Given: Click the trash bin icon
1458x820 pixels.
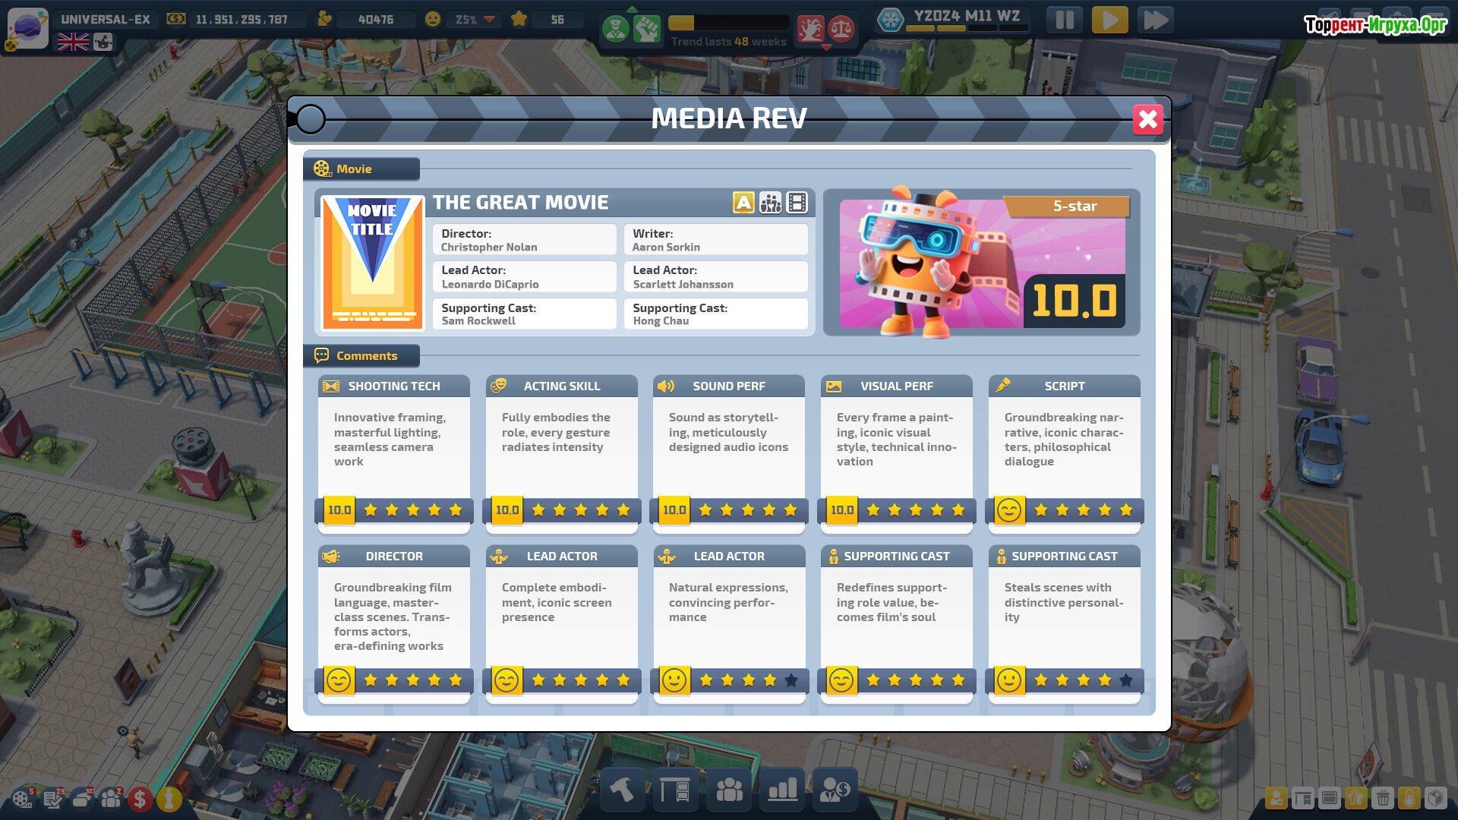Looking at the screenshot, I should coord(1383,798).
